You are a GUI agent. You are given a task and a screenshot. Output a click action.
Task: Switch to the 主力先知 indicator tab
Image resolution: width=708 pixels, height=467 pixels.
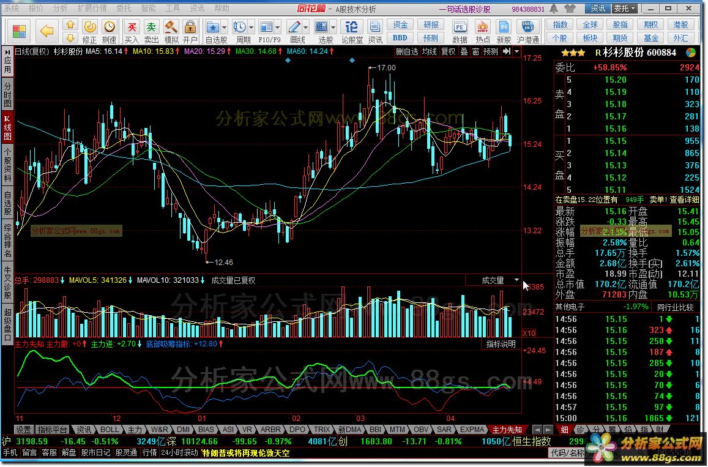coord(507,430)
